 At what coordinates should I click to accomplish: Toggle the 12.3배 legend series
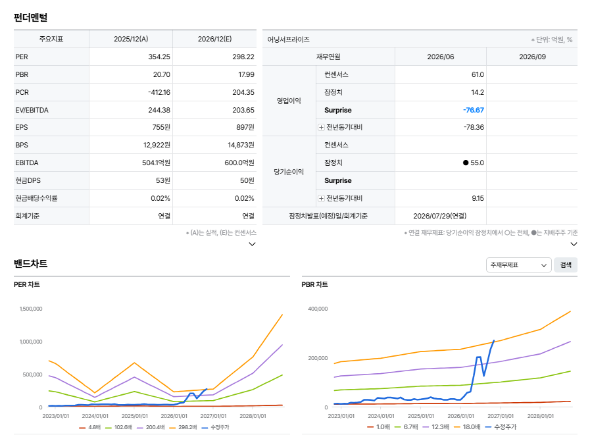tap(435, 427)
